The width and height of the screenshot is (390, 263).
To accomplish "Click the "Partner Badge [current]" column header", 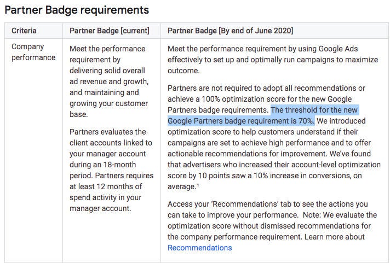I will (109, 31).
